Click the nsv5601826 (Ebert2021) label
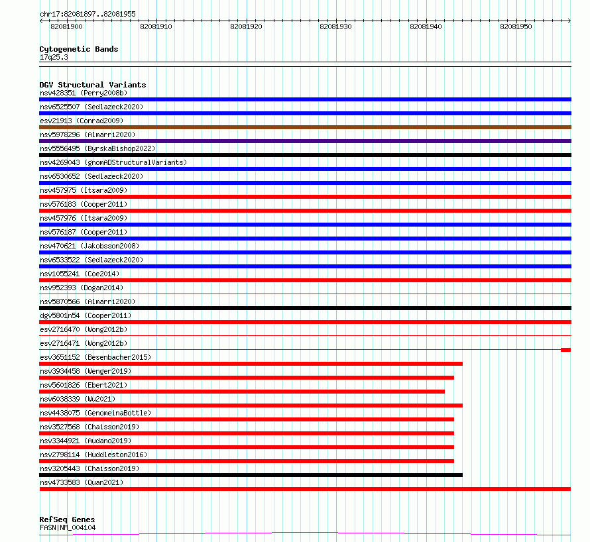The image size is (590, 542). (x=84, y=385)
